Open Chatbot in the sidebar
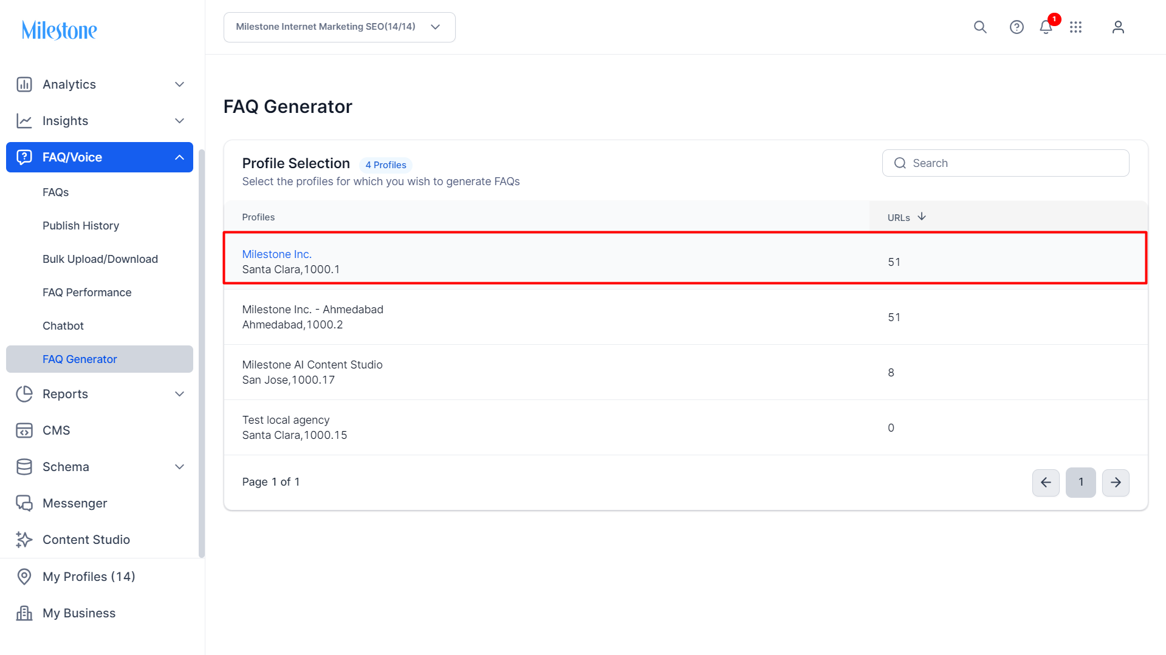1166x655 pixels. coord(63,326)
